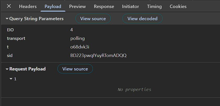Click View source for query string parameters

[93, 19]
